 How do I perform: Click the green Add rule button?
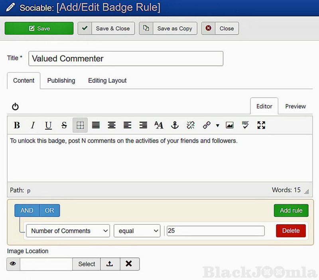pyautogui.click(x=291, y=210)
